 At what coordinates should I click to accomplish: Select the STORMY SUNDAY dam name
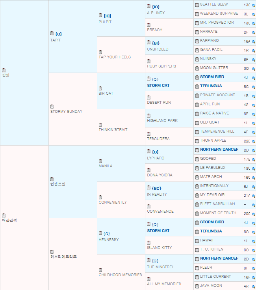pyautogui.click(x=66, y=112)
